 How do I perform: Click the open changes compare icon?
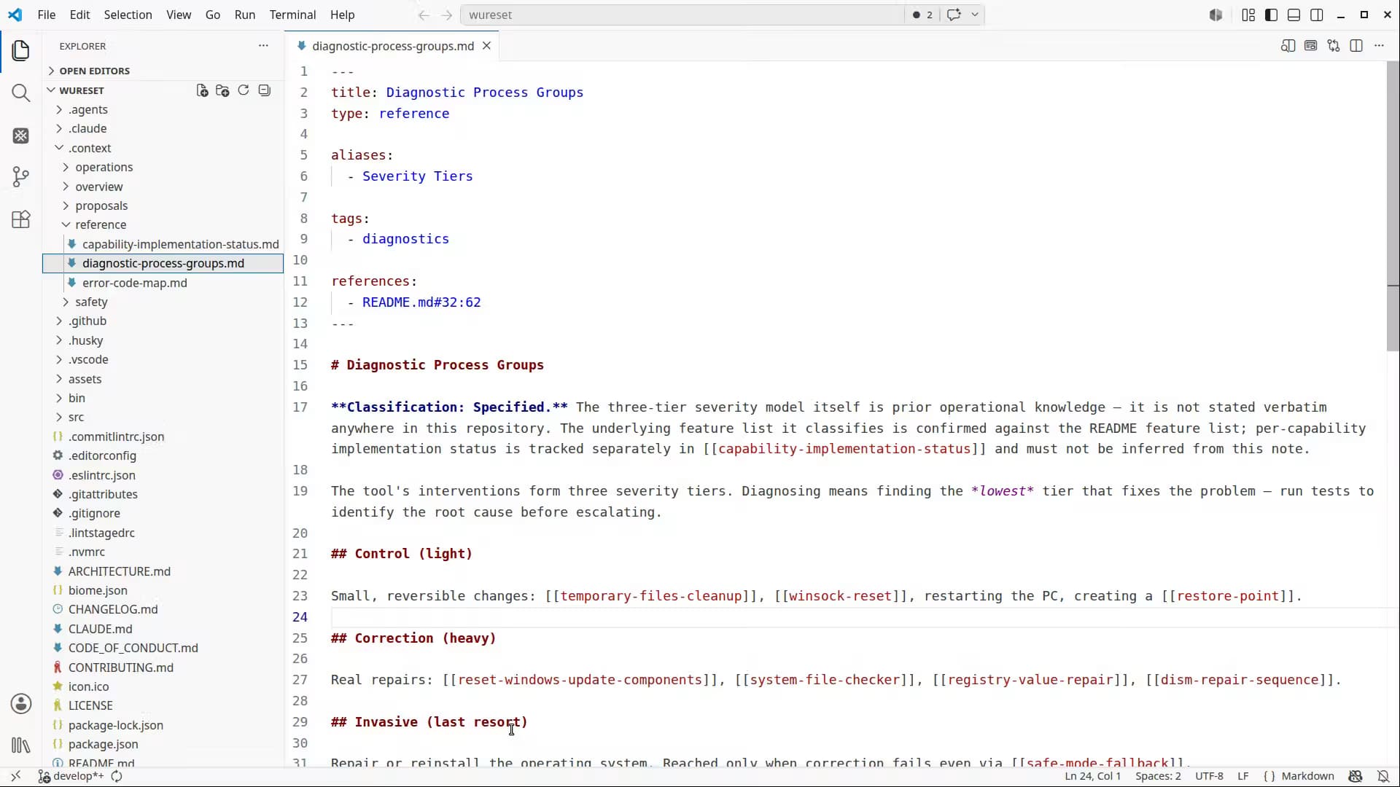coord(1334,46)
